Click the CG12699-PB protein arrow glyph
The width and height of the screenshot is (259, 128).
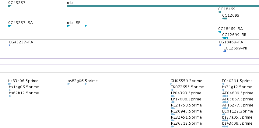point(225,51)
